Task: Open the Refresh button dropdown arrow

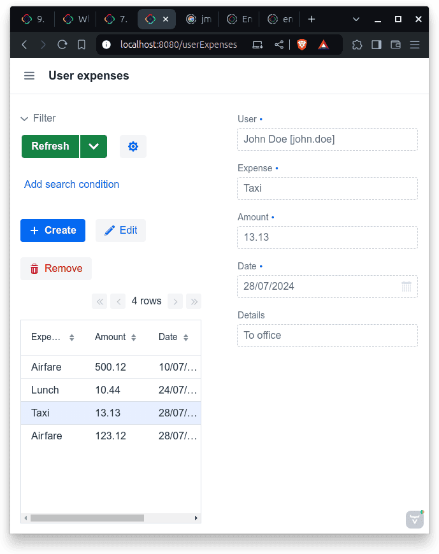Action: coord(94,146)
